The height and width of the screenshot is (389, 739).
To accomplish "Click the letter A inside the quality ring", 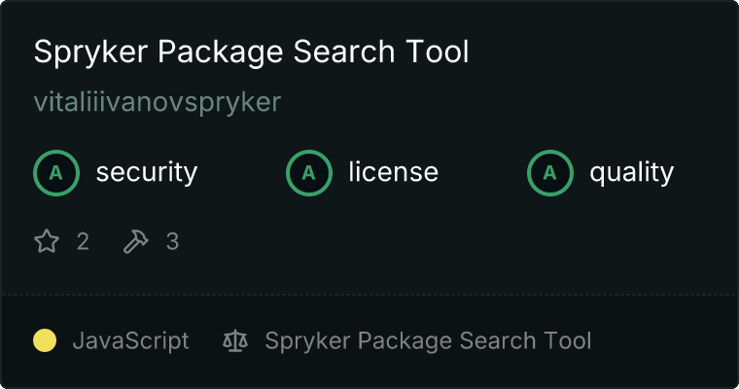I will tap(550, 173).
